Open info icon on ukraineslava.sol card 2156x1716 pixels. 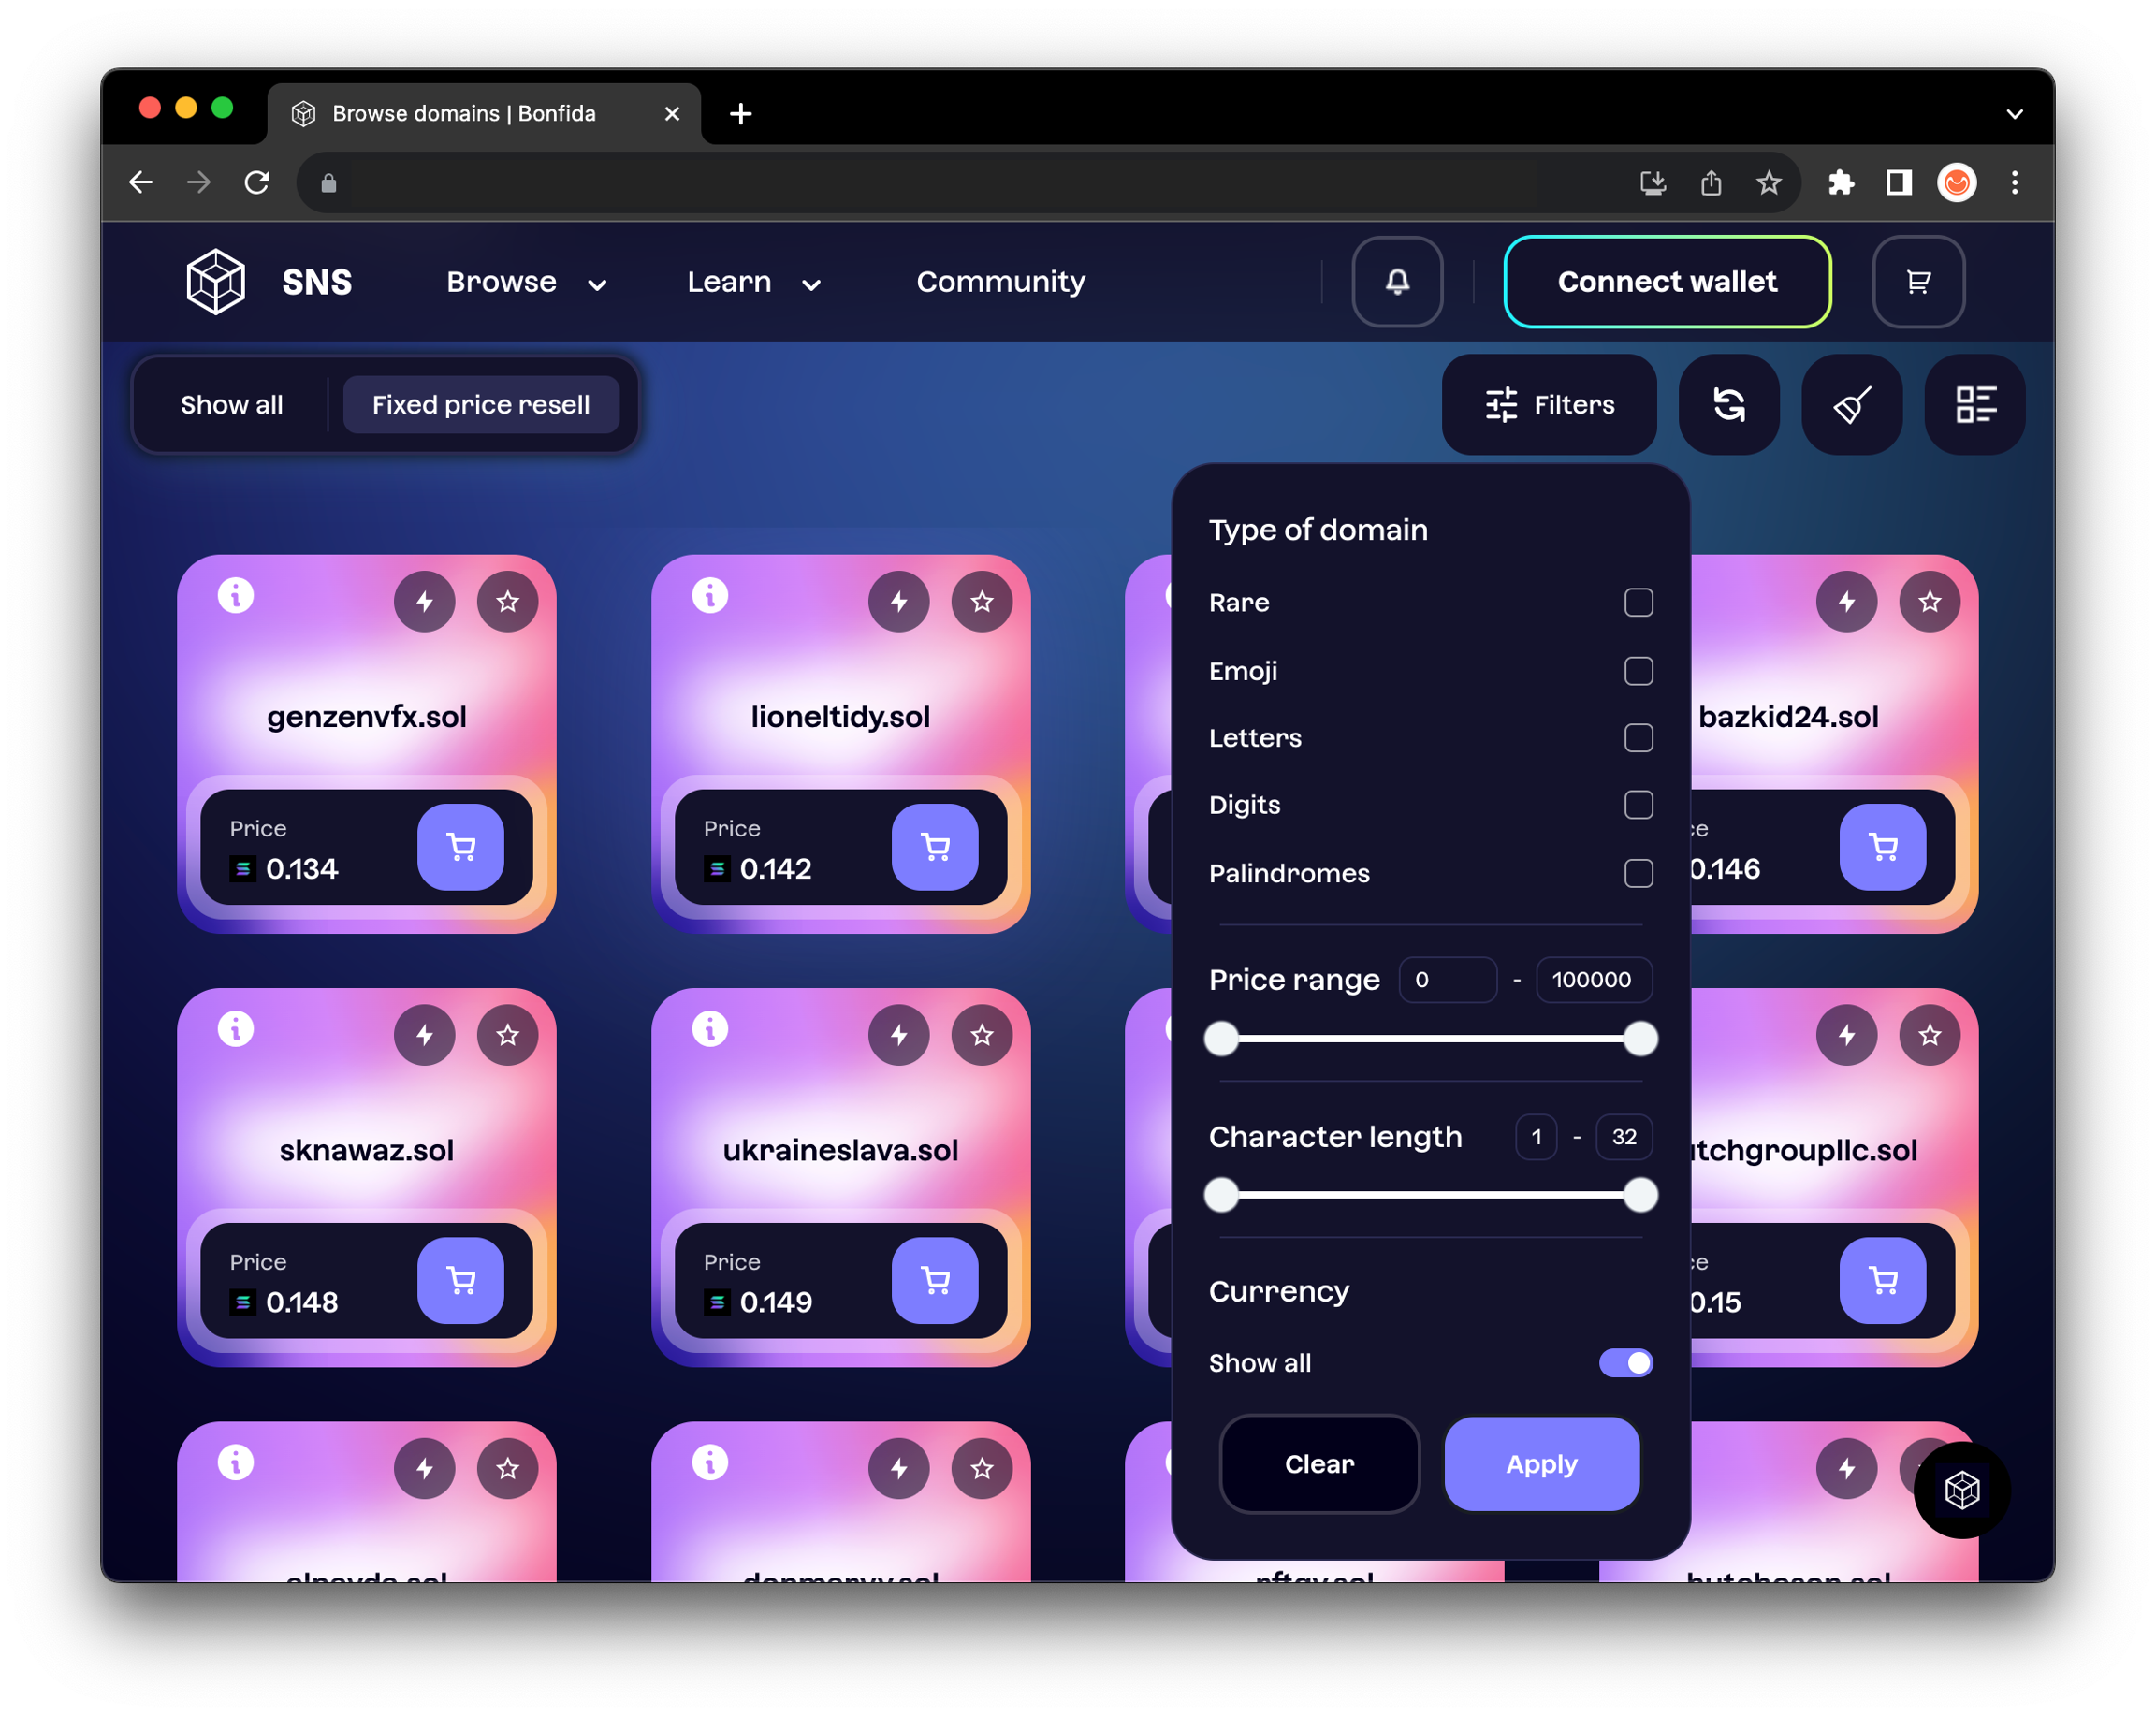(x=710, y=1029)
